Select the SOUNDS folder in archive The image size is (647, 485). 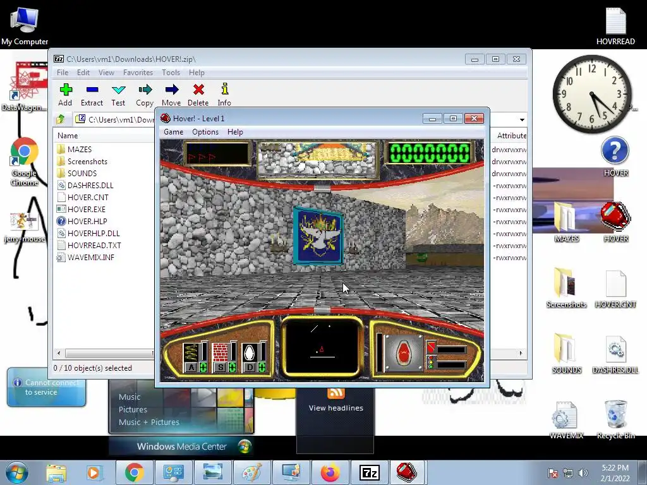pyautogui.click(x=76, y=173)
